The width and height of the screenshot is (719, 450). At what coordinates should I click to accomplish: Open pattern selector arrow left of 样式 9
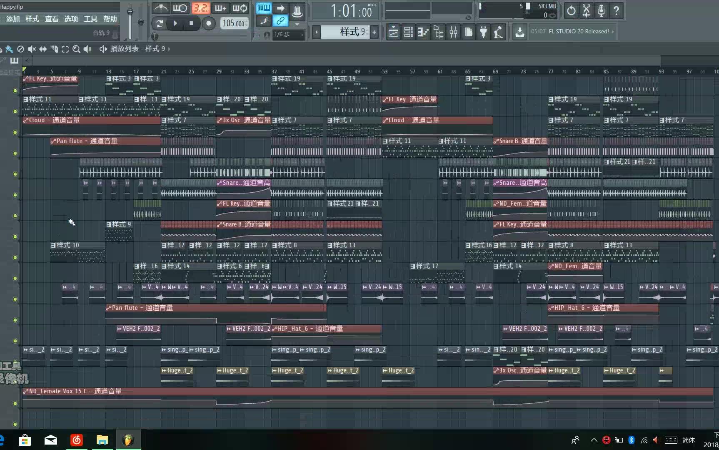tap(316, 32)
